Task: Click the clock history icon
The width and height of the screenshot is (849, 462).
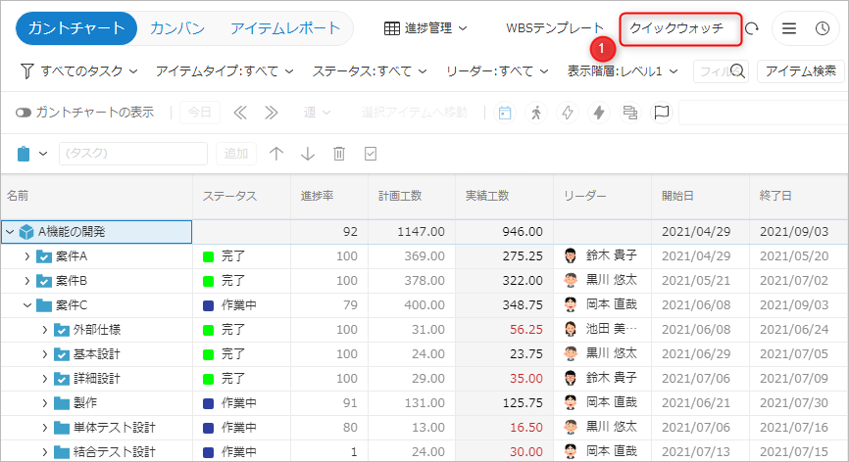Action: tap(822, 28)
